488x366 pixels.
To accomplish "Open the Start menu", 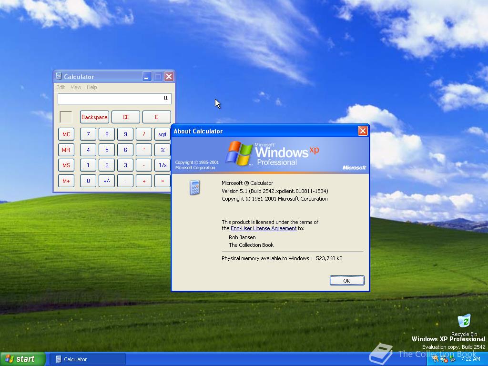I will 22,359.
